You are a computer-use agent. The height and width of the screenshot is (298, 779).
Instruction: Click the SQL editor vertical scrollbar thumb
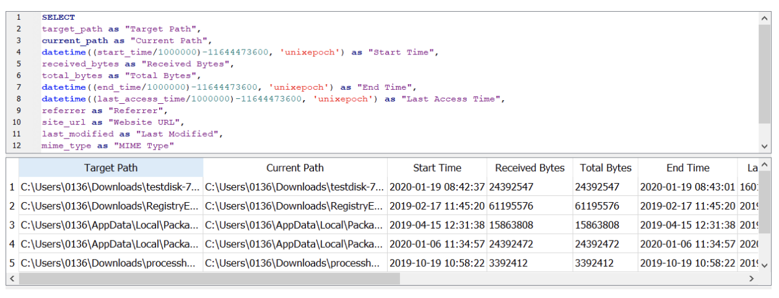tap(765, 74)
